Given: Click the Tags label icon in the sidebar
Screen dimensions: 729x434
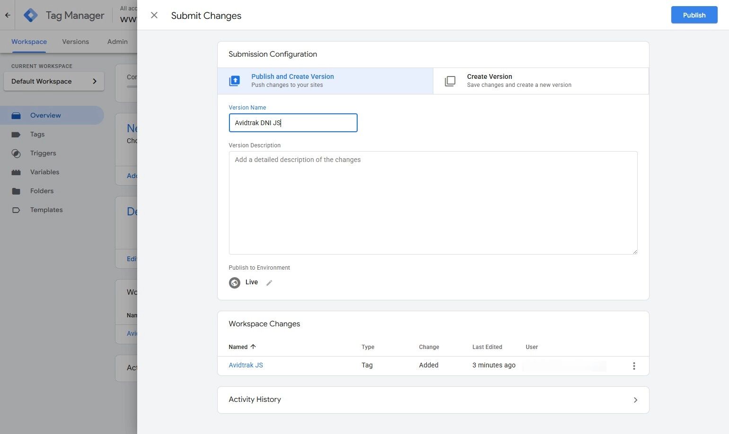Looking at the screenshot, I should point(16,135).
